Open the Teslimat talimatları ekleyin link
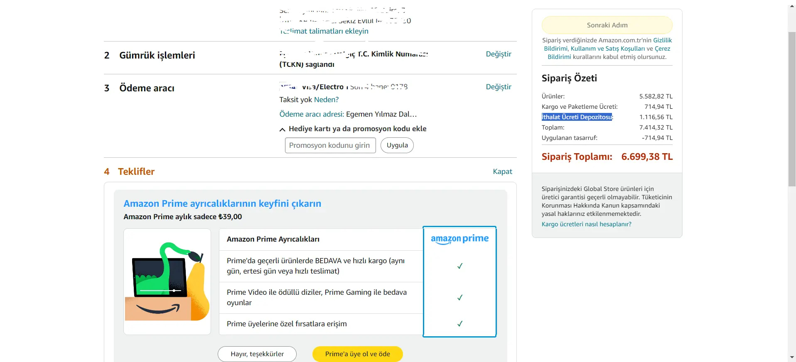The image size is (796, 362). point(324,31)
